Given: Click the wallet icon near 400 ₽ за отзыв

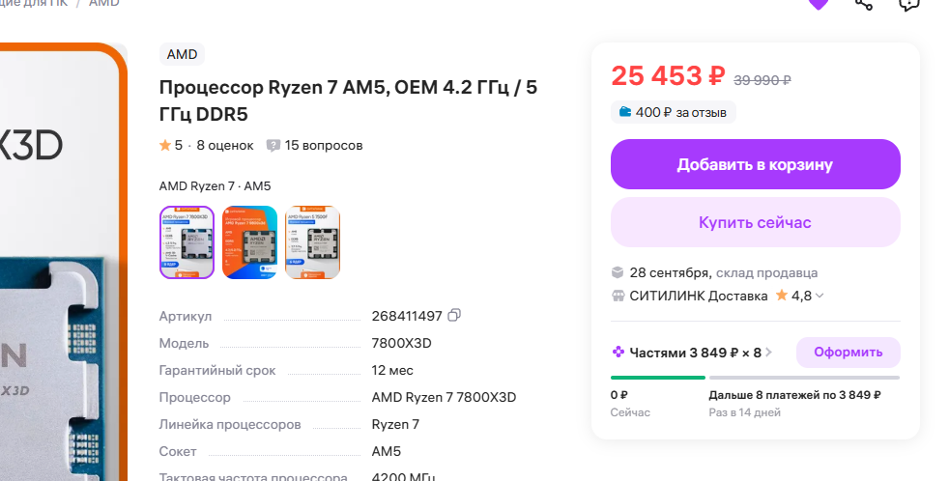Looking at the screenshot, I should click(625, 112).
